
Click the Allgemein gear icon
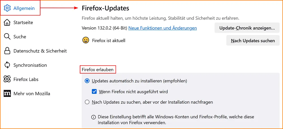click(x=7, y=8)
